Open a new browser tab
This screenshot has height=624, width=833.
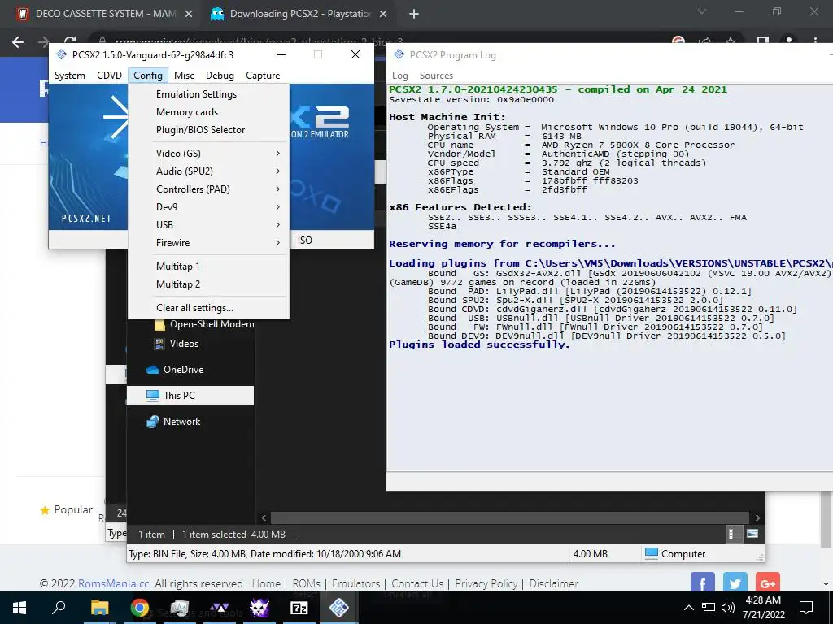click(414, 14)
